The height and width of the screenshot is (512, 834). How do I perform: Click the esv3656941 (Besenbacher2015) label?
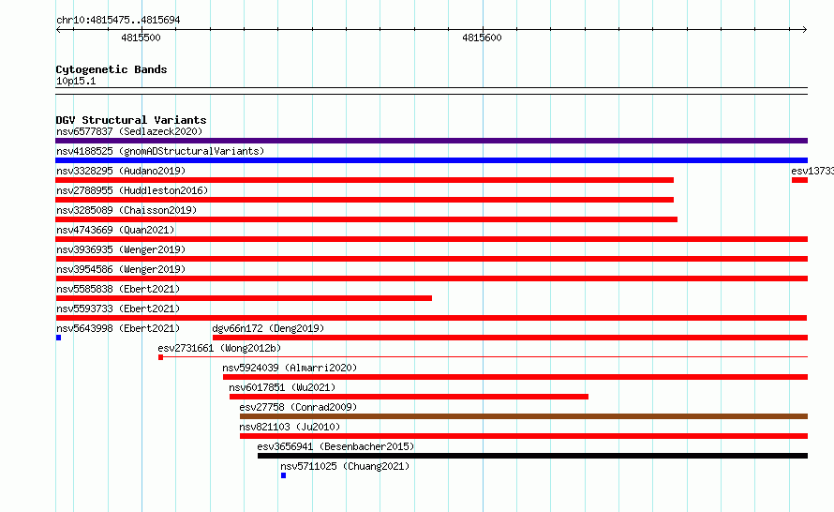point(335,446)
